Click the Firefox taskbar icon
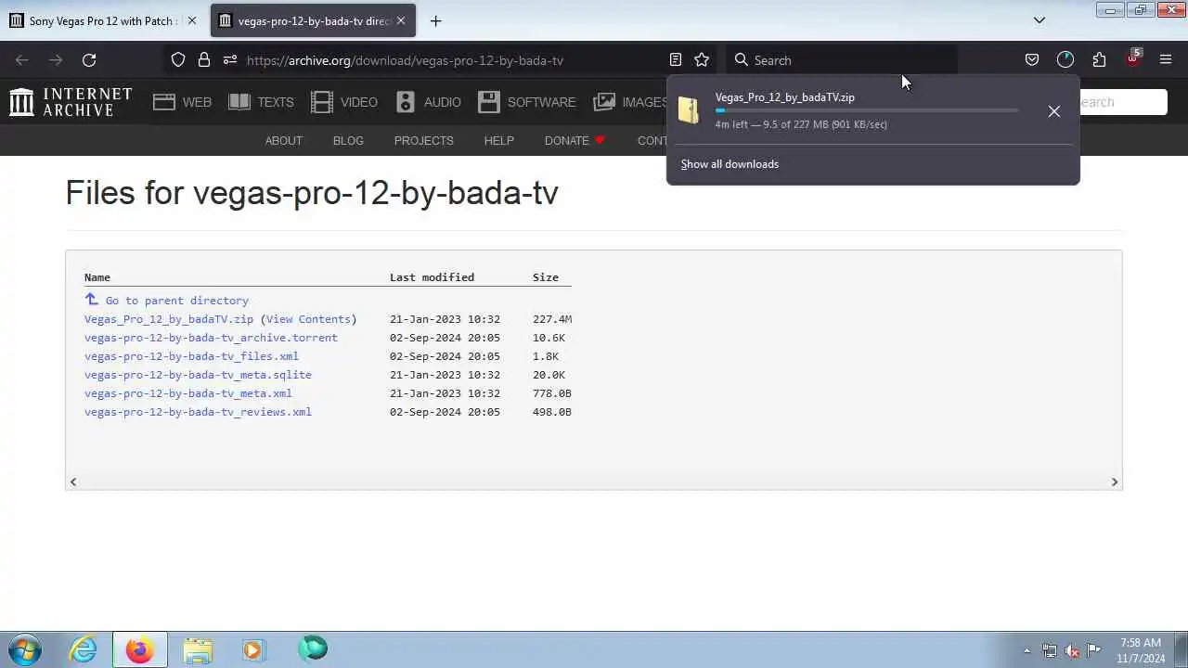This screenshot has width=1188, height=668. coord(140,649)
